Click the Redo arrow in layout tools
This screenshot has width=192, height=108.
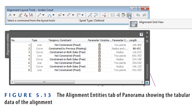(145, 15)
